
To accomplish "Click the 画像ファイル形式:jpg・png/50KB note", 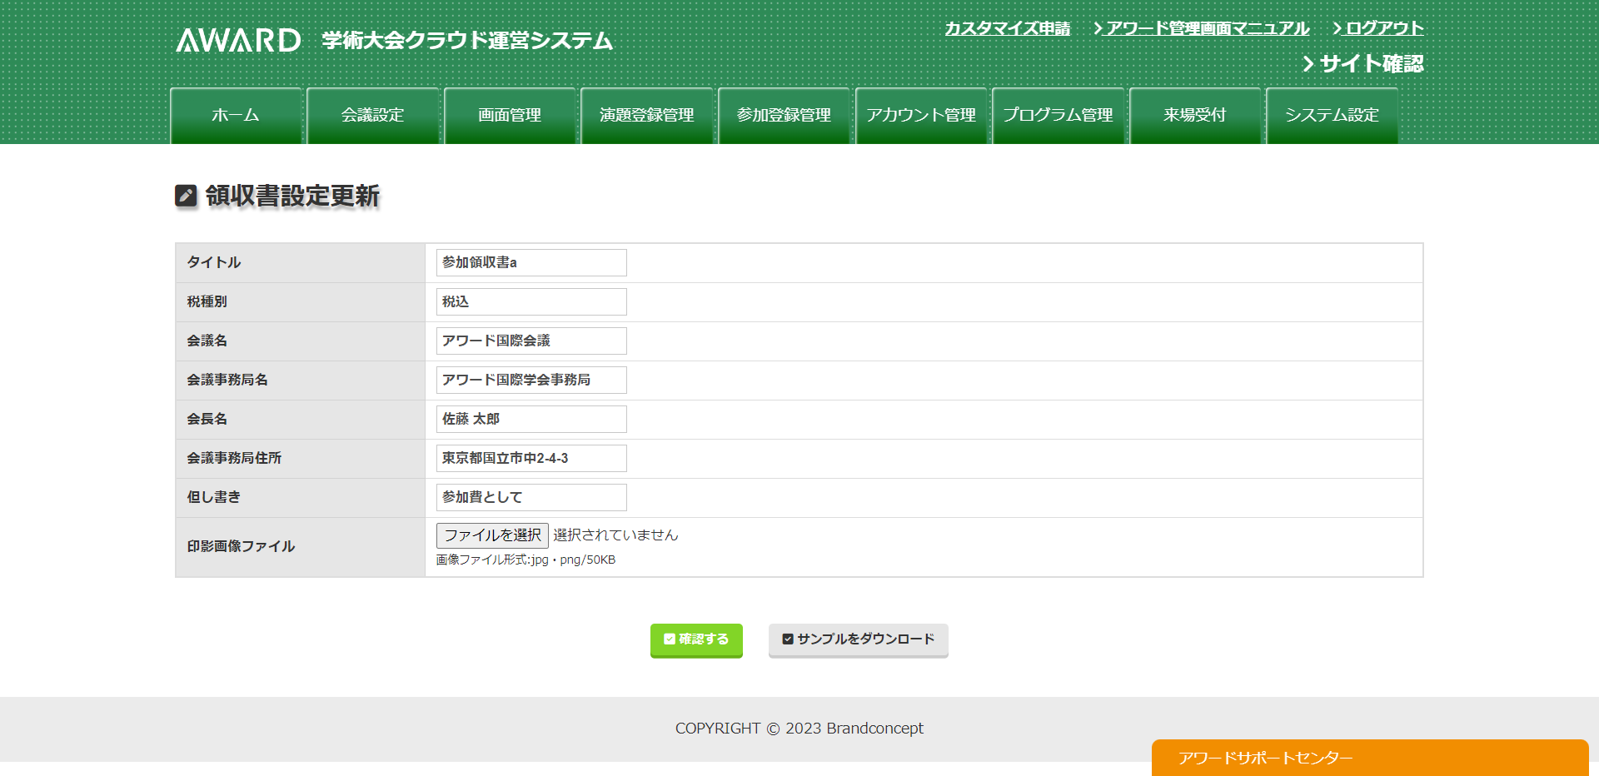I will point(526,560).
